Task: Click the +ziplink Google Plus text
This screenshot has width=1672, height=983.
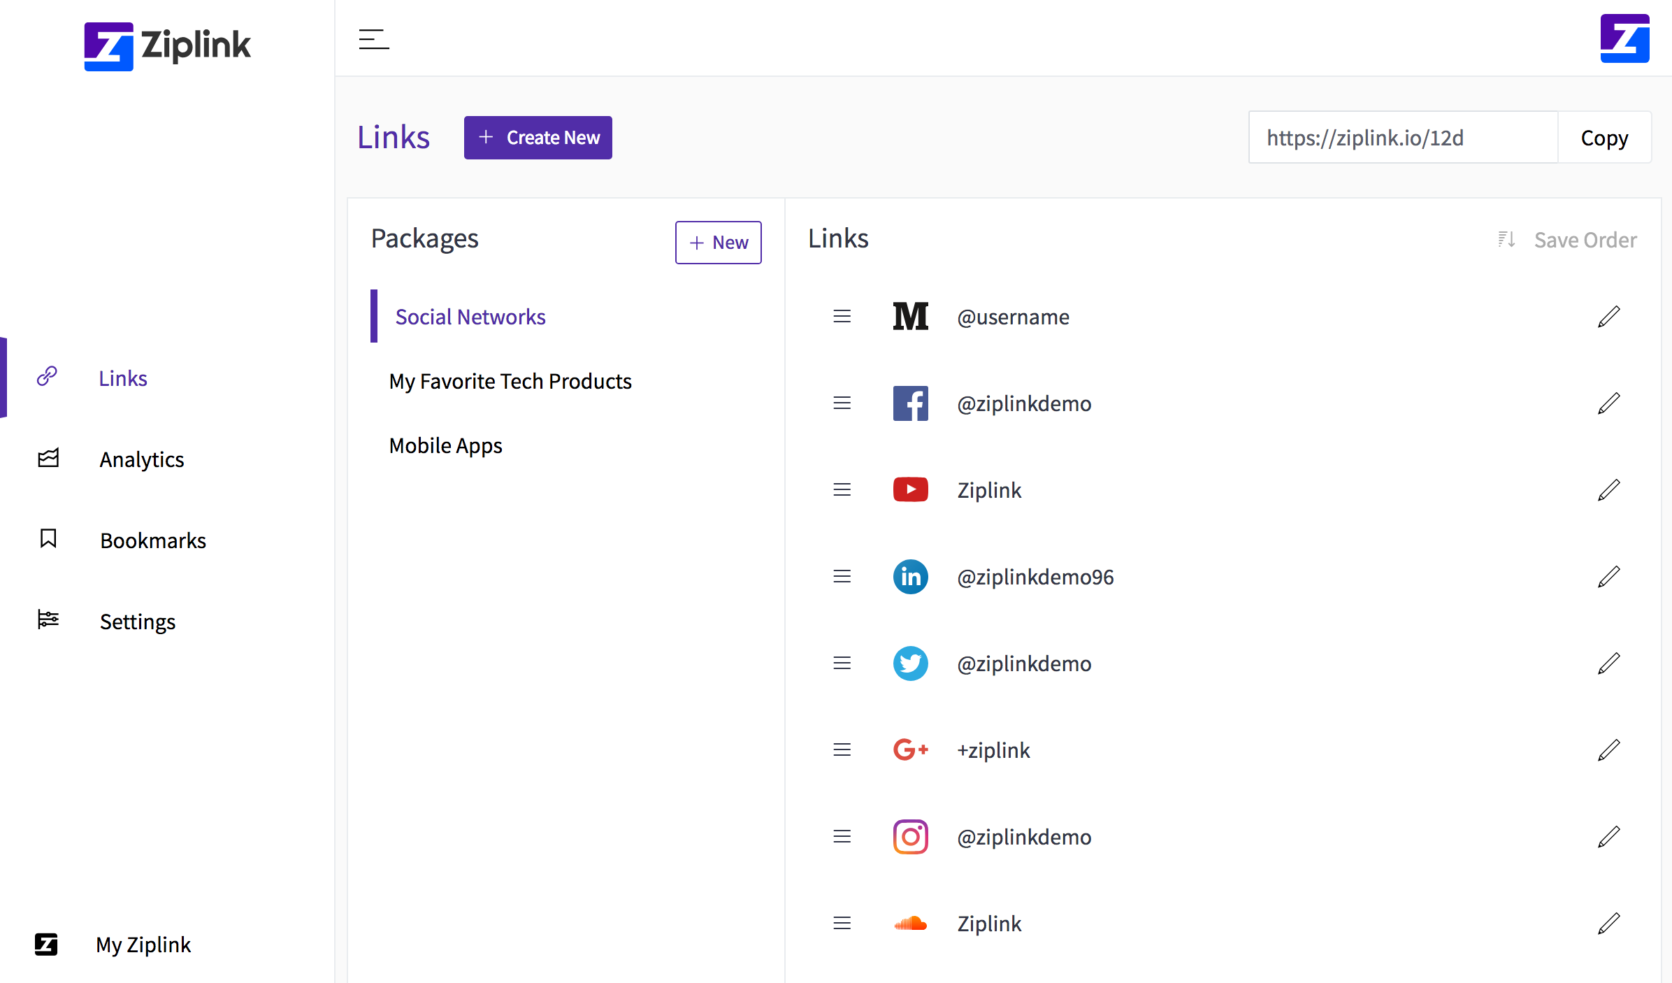Action: coord(993,750)
